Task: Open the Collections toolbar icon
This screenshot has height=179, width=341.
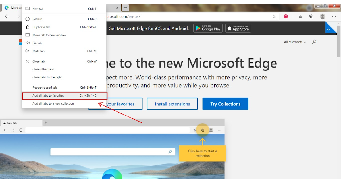Action: tap(311, 16)
